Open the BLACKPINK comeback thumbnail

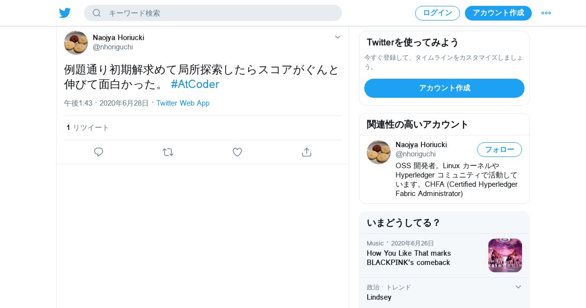(x=505, y=255)
